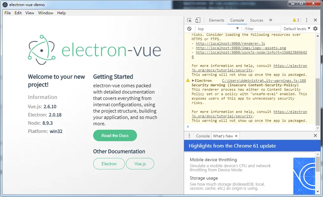Viewport: 323px width, 197px height.
Task: Open drawer three-dot menu beside Console
Action: (189, 136)
